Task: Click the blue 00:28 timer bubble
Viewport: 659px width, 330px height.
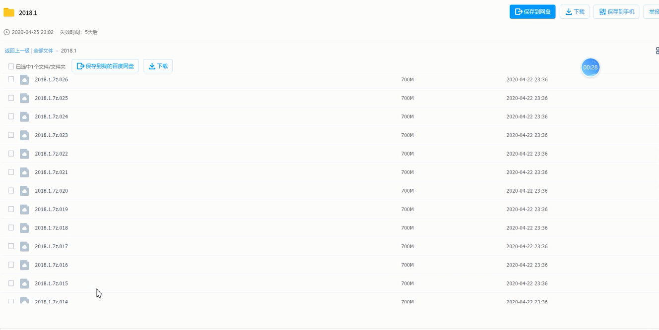Action: click(591, 67)
